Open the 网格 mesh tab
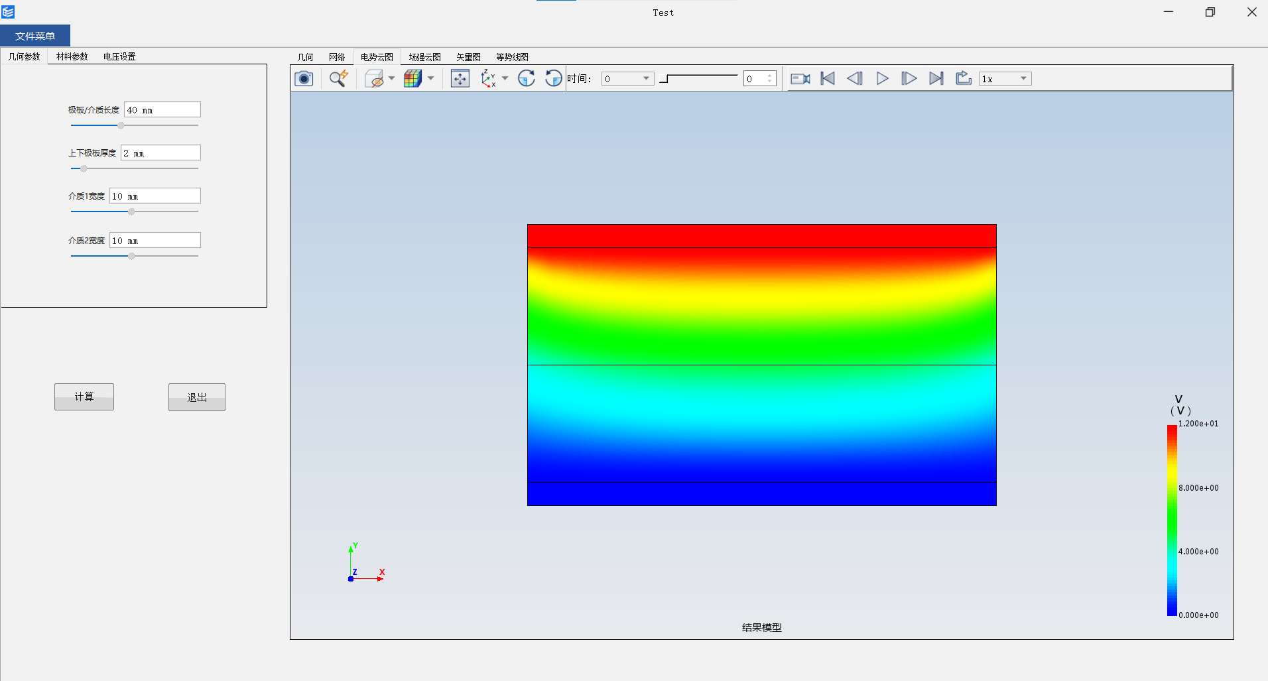This screenshot has height=681, width=1268. [337, 57]
